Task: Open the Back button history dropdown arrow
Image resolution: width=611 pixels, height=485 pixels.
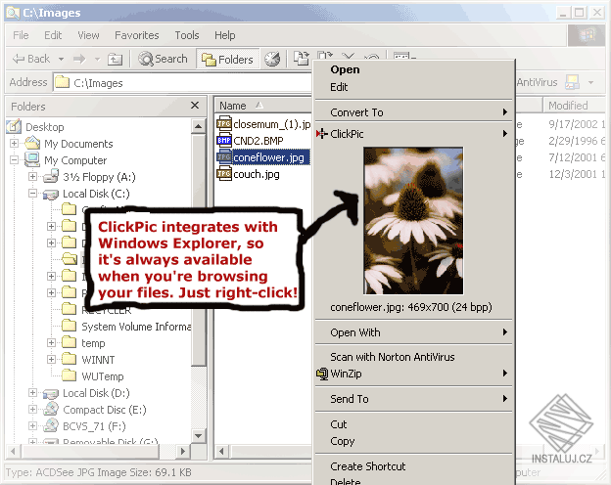Action: click(61, 60)
